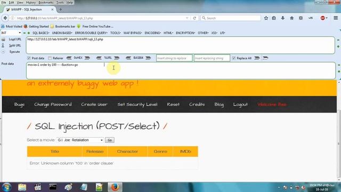This screenshot has width=341, height=192.
Task: Open Change Password link
Action: pos(53,105)
